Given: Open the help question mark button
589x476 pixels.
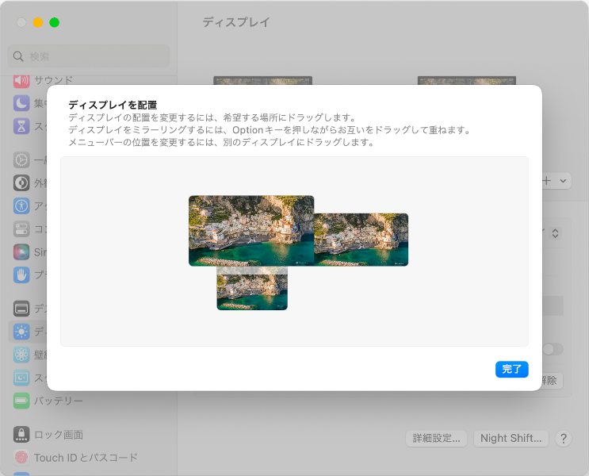Looking at the screenshot, I should (564, 439).
